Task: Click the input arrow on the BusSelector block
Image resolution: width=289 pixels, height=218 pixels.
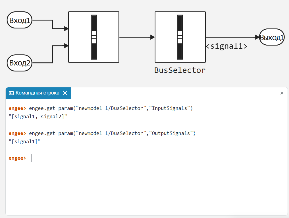Action: coord(153,37)
